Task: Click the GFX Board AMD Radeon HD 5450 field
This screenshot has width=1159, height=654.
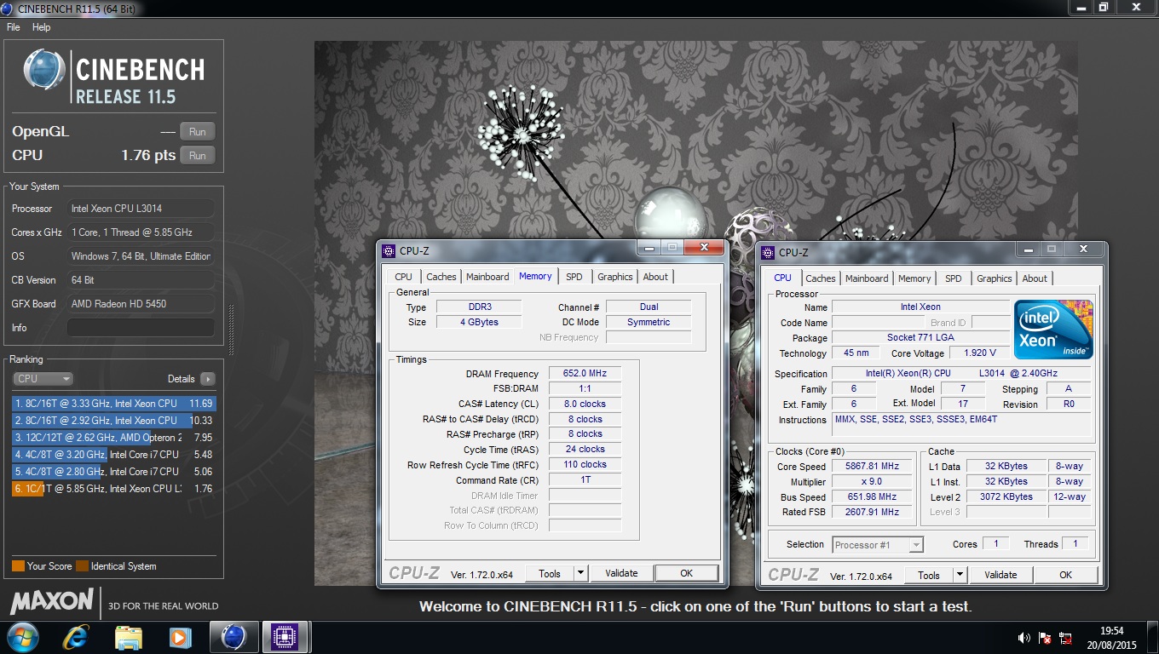Action: coord(141,304)
